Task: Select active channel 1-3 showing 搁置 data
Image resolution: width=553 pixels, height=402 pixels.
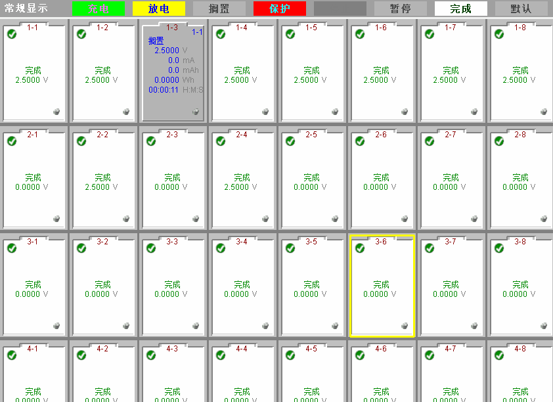Action: [x=172, y=72]
